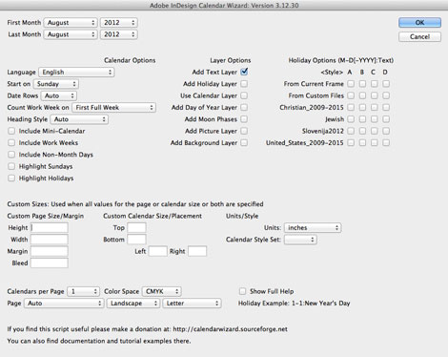This screenshot has width=448, height=357.
Task: Click the calendar placement Top field
Action: coord(137,228)
